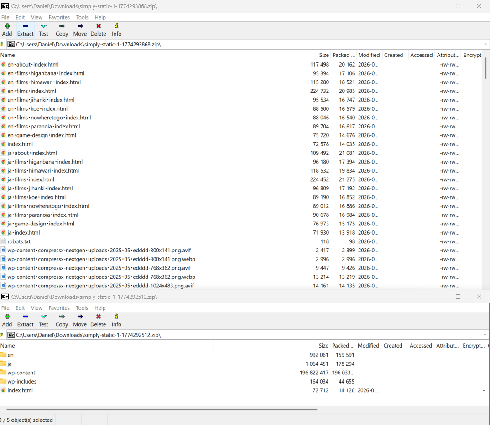The height and width of the screenshot is (425, 490).
Task: Select the ja folder icon in bottom window
Action: click(x=4, y=364)
